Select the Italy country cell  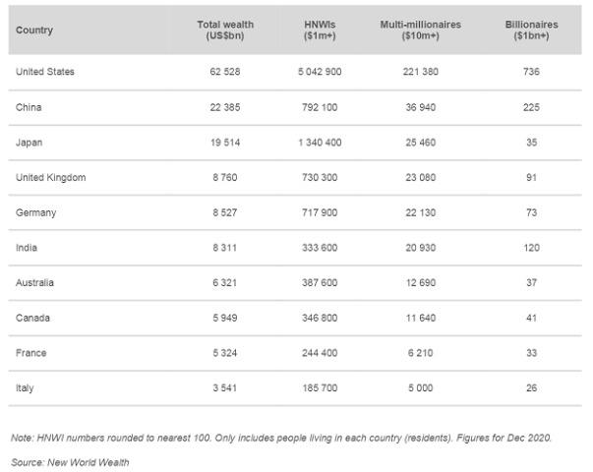click(25, 388)
